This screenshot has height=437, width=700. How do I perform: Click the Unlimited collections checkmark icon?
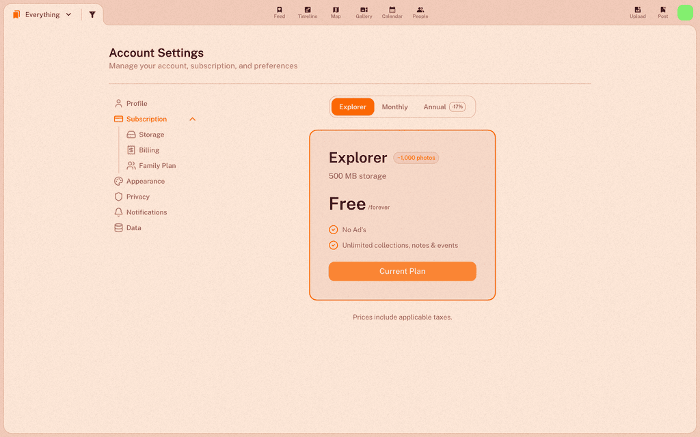pos(334,245)
